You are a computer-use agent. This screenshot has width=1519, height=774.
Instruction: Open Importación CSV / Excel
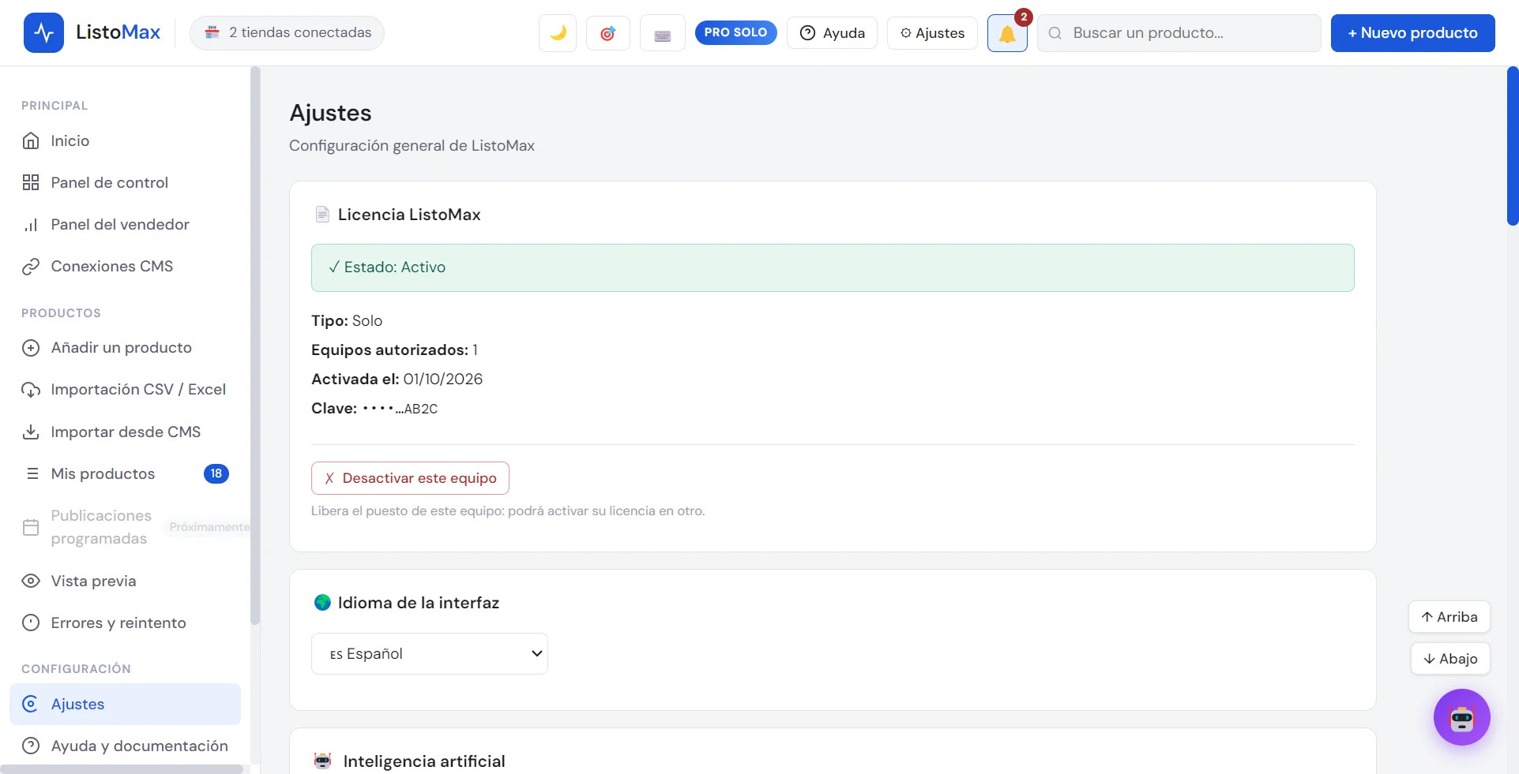click(x=125, y=389)
